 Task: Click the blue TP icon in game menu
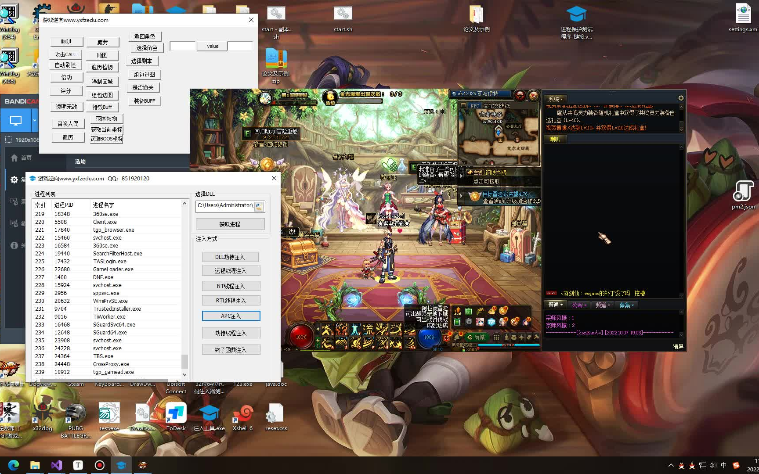(x=492, y=322)
